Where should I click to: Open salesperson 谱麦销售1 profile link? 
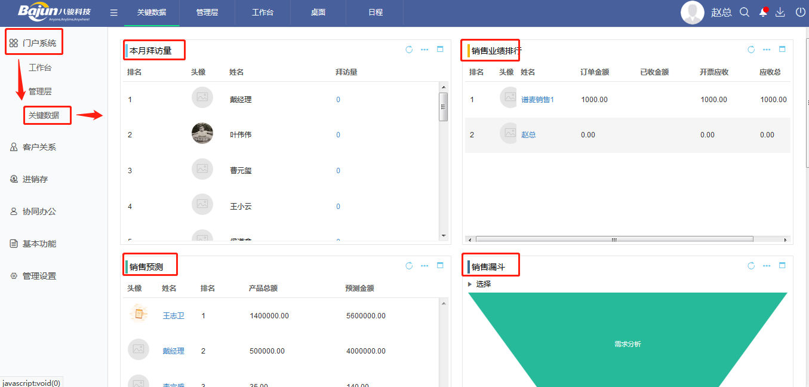[537, 99]
